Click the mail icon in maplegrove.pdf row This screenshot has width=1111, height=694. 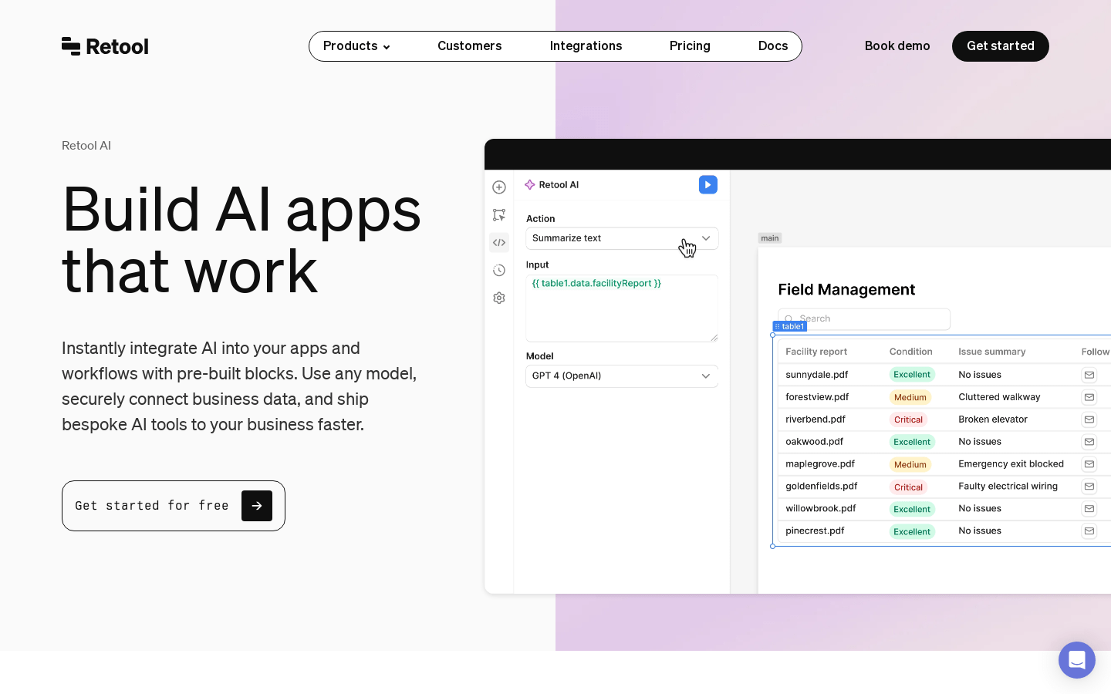tap(1089, 464)
